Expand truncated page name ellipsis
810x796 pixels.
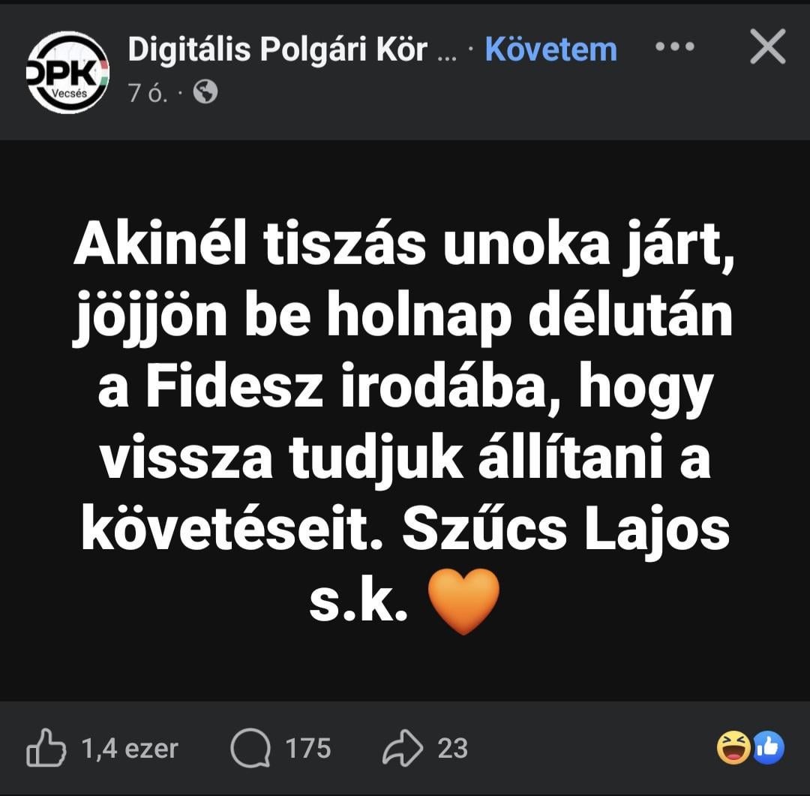[447, 57]
